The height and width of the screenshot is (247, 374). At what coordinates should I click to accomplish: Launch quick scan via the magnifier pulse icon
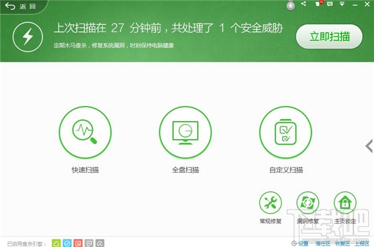pos(85,132)
